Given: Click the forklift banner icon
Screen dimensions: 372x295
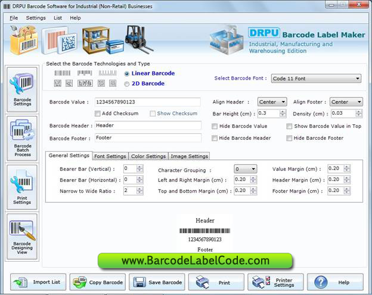Looking at the screenshot, I should pyautogui.click(x=139, y=39).
